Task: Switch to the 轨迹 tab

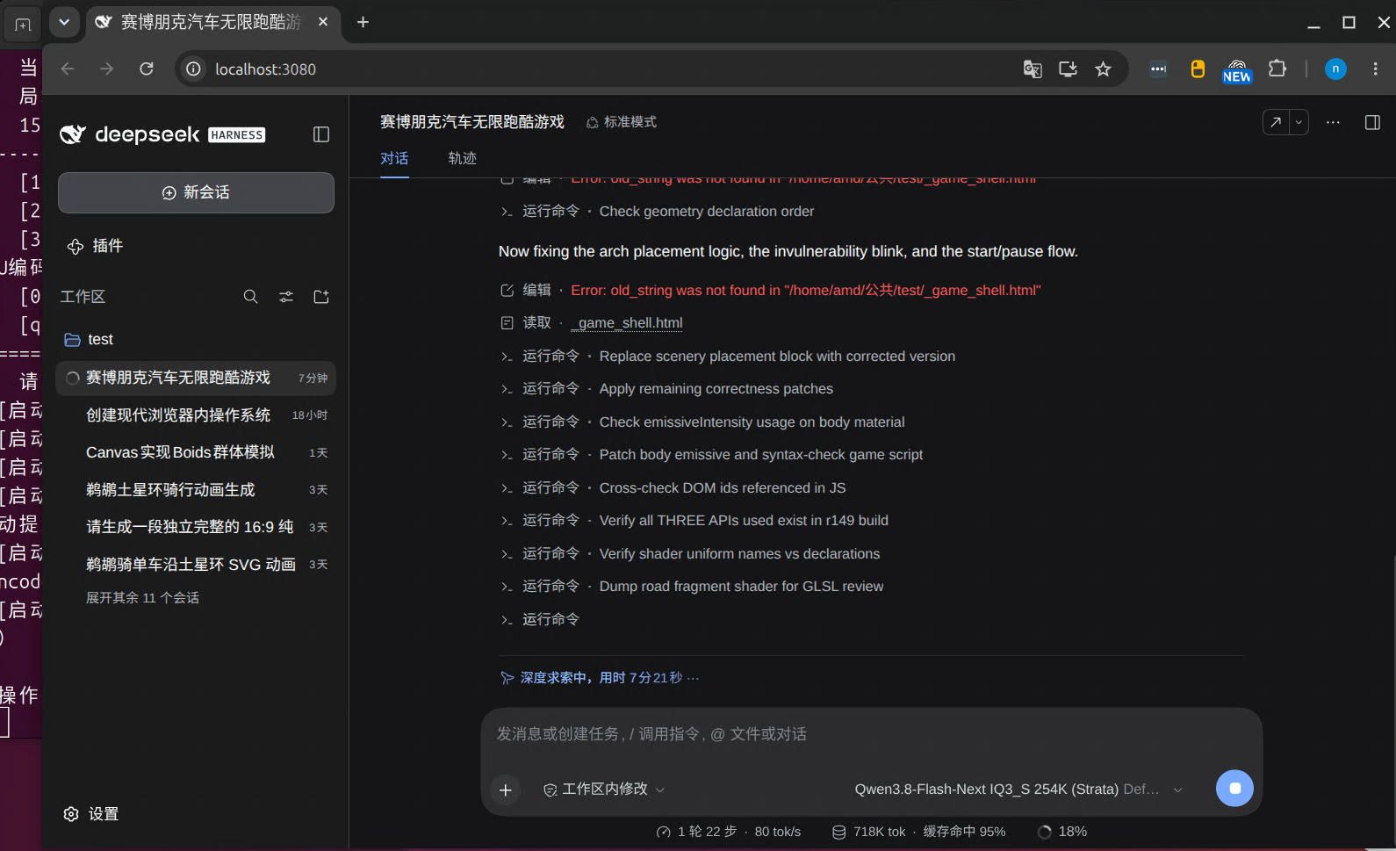Action: point(463,158)
